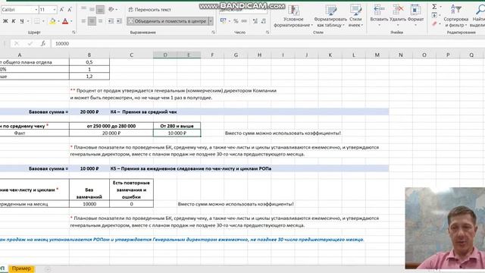Select column B header
Viewport: 485px width, 273px height.
click(89, 55)
